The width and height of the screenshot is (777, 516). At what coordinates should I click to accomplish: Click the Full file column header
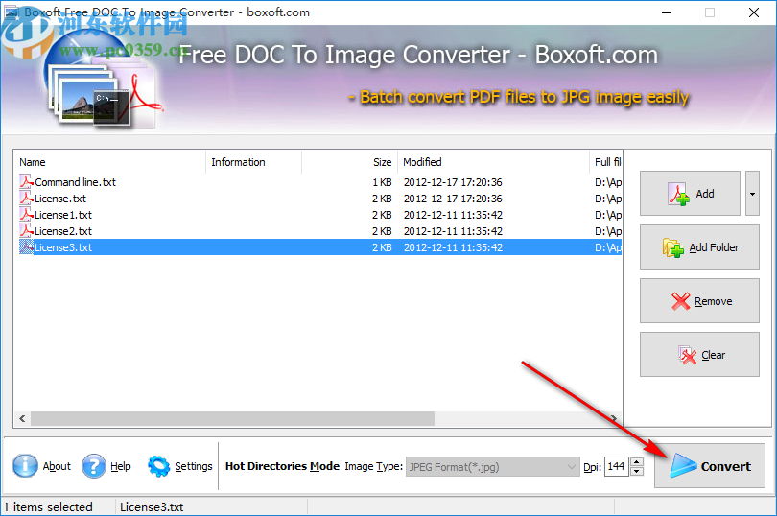(x=605, y=162)
